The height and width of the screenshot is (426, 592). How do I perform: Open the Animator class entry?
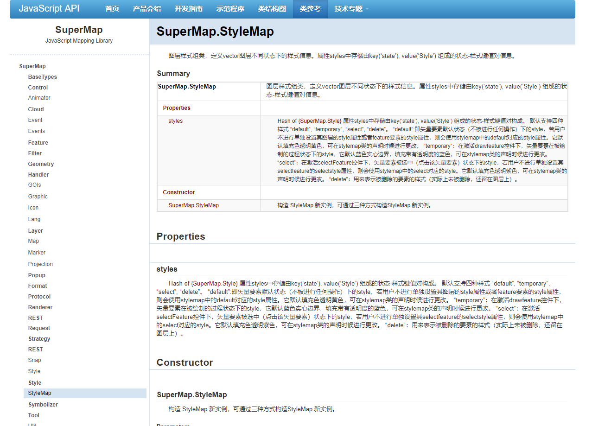[x=39, y=98]
